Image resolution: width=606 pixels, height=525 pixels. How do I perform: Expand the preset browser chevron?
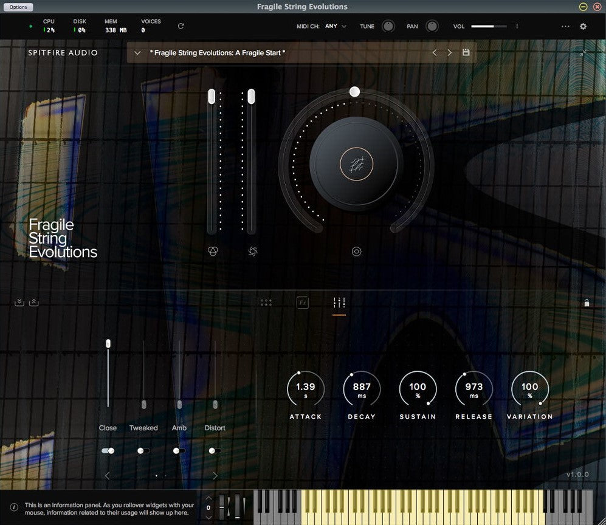tap(137, 53)
